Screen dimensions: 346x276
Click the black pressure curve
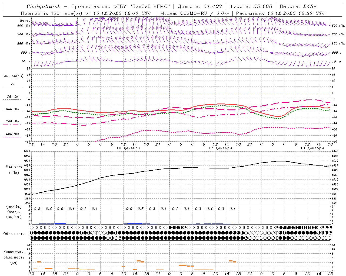(181, 168)
